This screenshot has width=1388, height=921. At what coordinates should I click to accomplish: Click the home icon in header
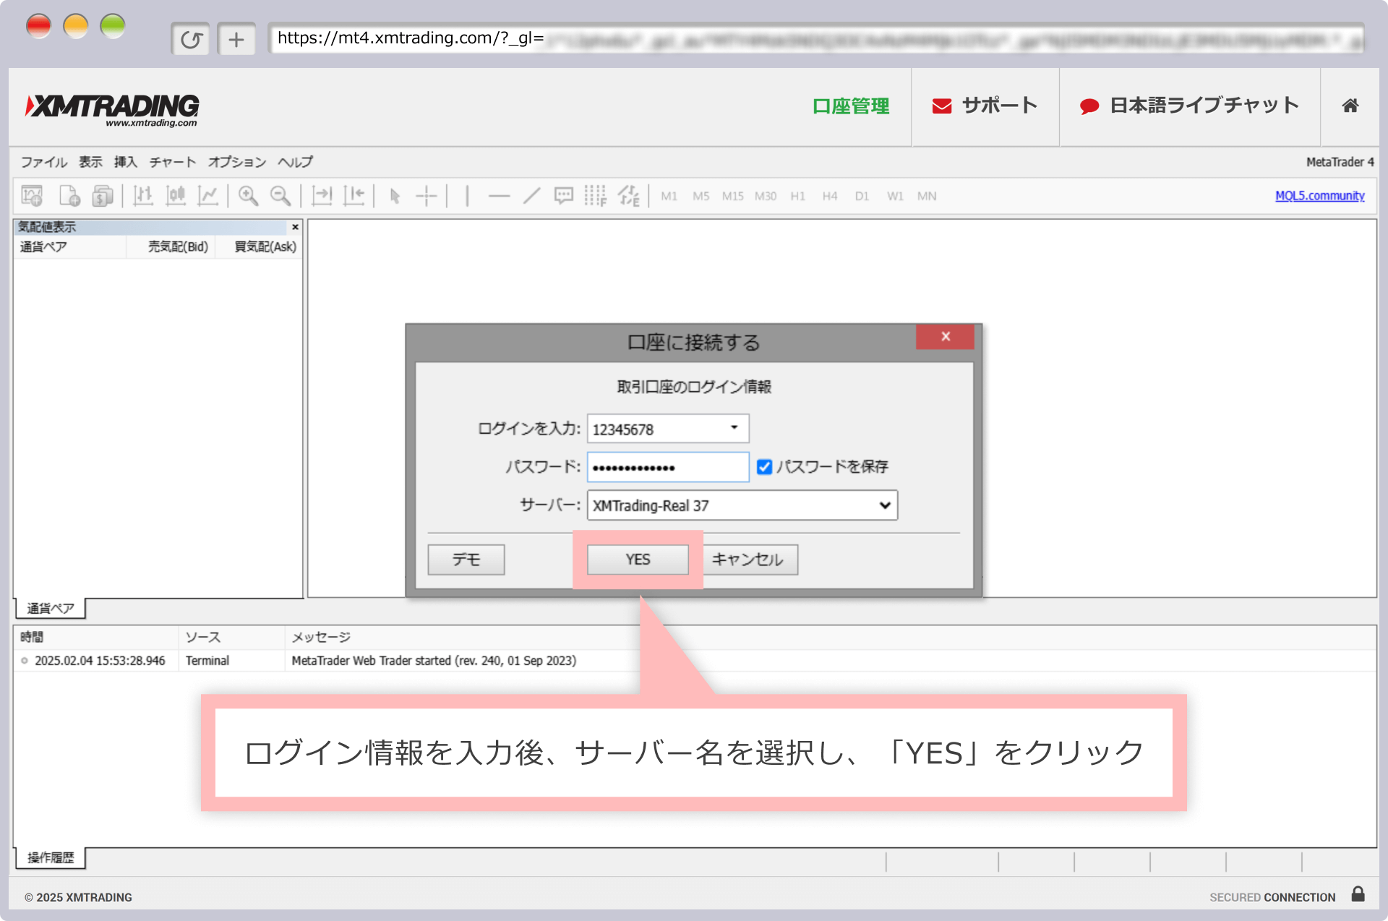click(x=1350, y=106)
